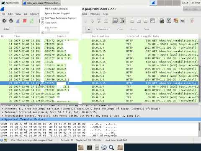The height and width of the screenshot is (151, 201).
Task: Open help contents toolbar icon
Action: coord(192,21)
